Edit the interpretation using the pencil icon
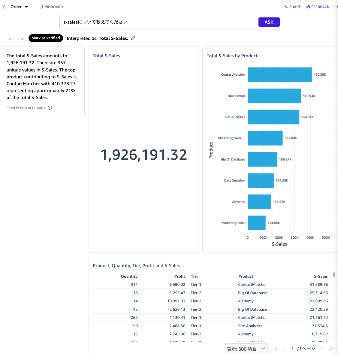This screenshot has width=338, height=354. pos(133,38)
